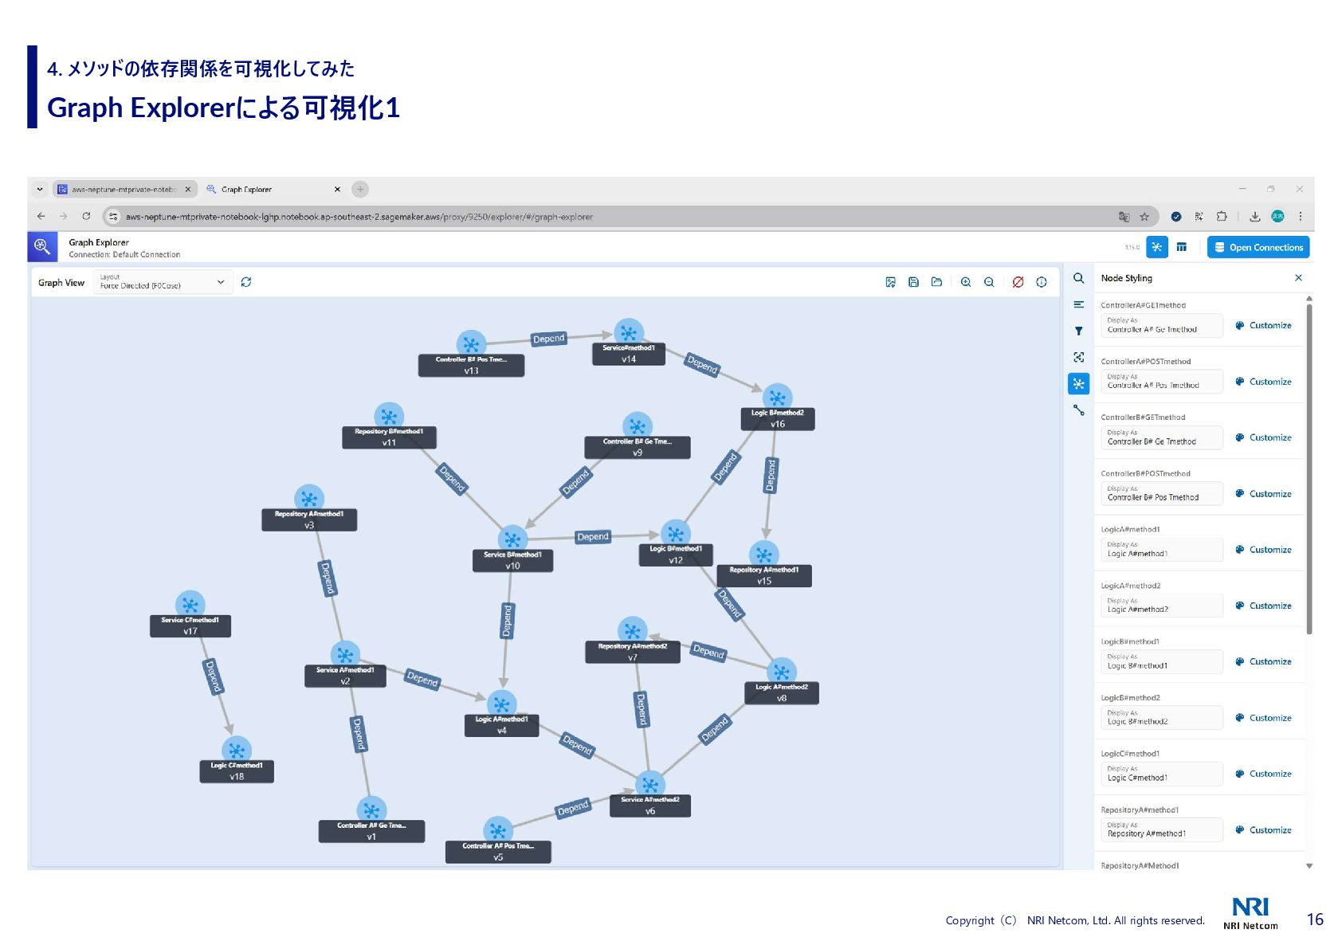The image size is (1342, 949).
Task: Re-run the layout with the refresh icon
Action: 246,282
